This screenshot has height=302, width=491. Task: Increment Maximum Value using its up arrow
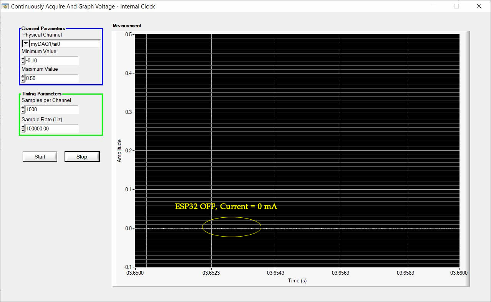(x=23, y=76)
